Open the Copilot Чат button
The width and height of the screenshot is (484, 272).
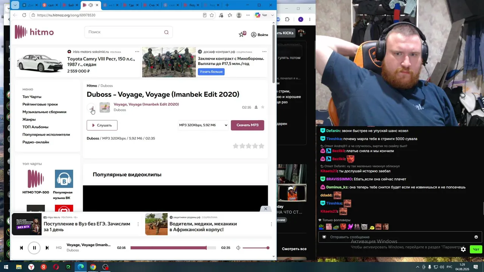click(261, 15)
